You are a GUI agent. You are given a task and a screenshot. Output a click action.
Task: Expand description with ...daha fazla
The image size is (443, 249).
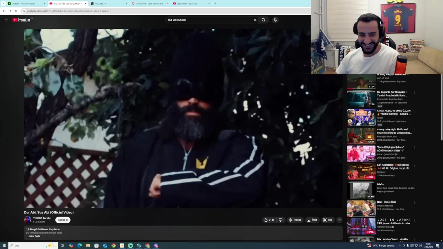pos(33,236)
